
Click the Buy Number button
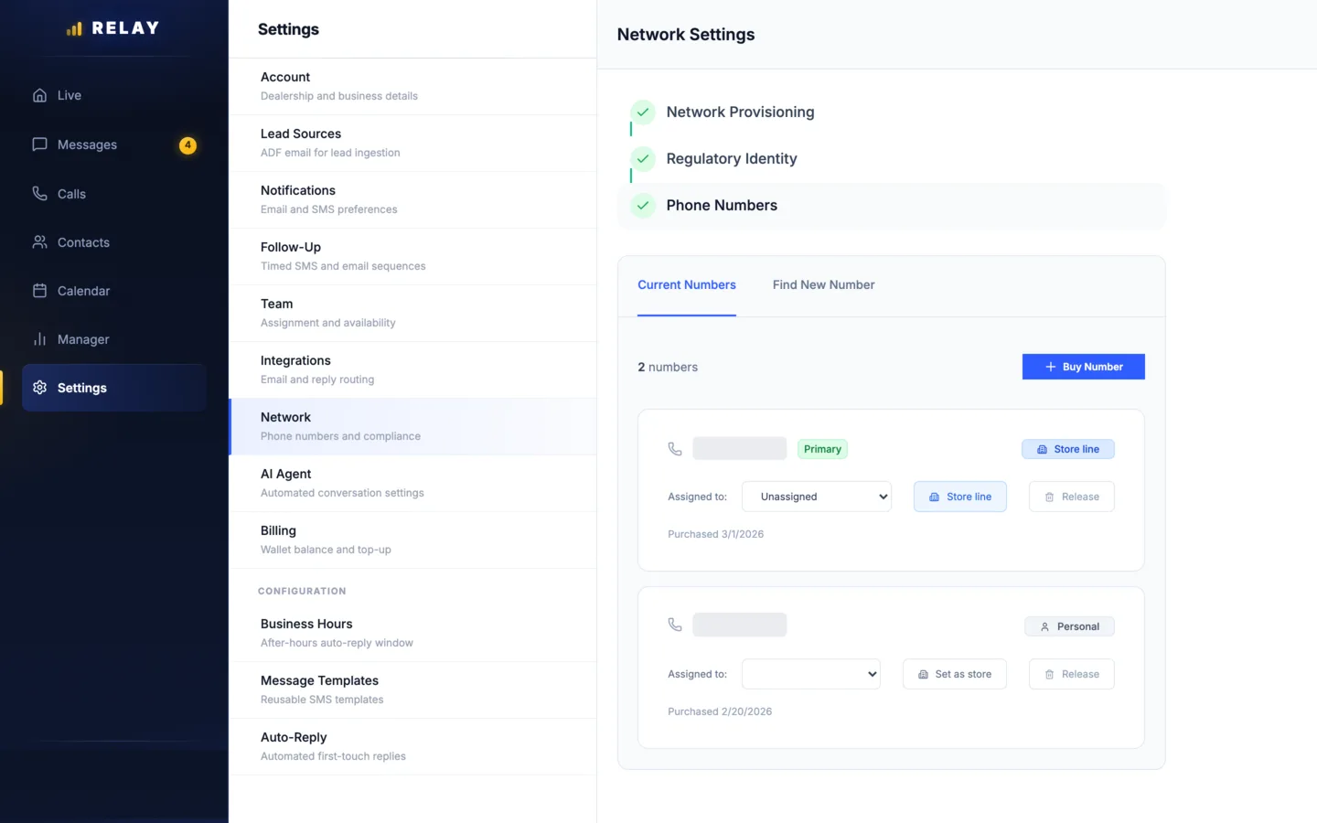[1084, 367]
